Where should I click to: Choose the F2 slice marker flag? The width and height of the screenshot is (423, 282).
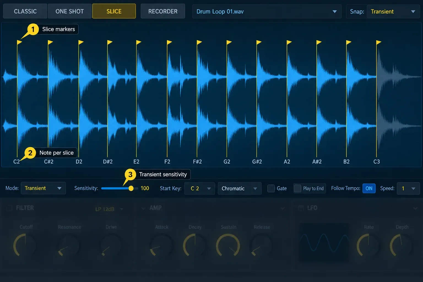[169, 42]
